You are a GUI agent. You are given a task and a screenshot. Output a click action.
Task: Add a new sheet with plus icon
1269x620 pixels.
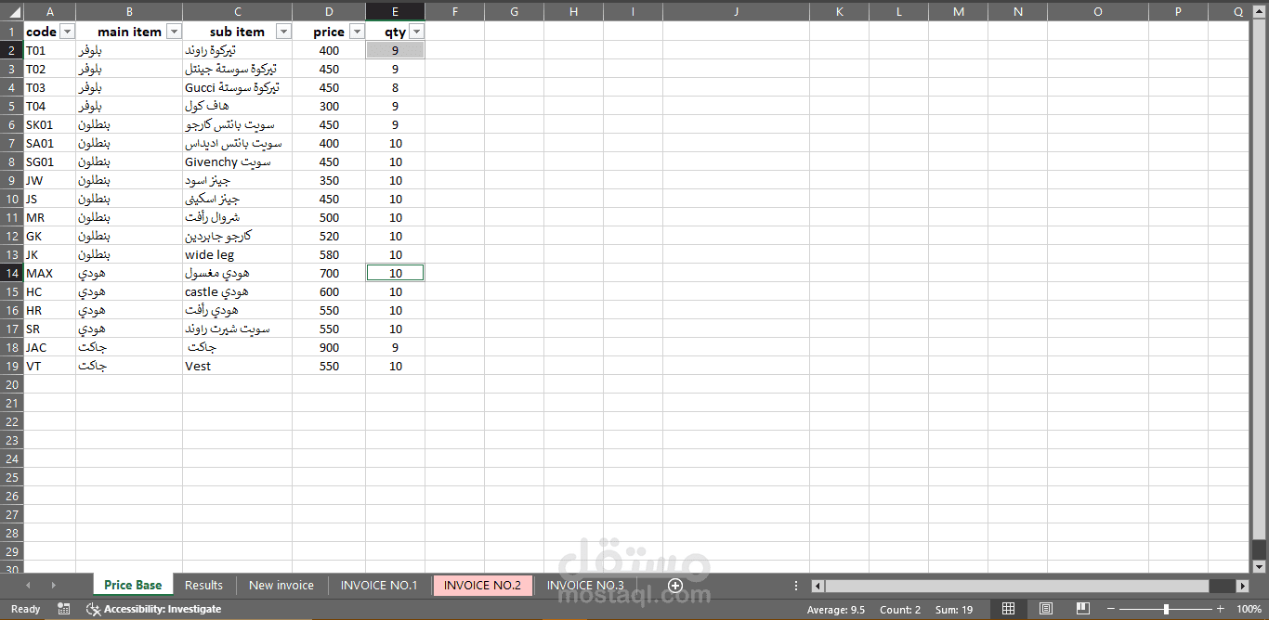tap(675, 586)
